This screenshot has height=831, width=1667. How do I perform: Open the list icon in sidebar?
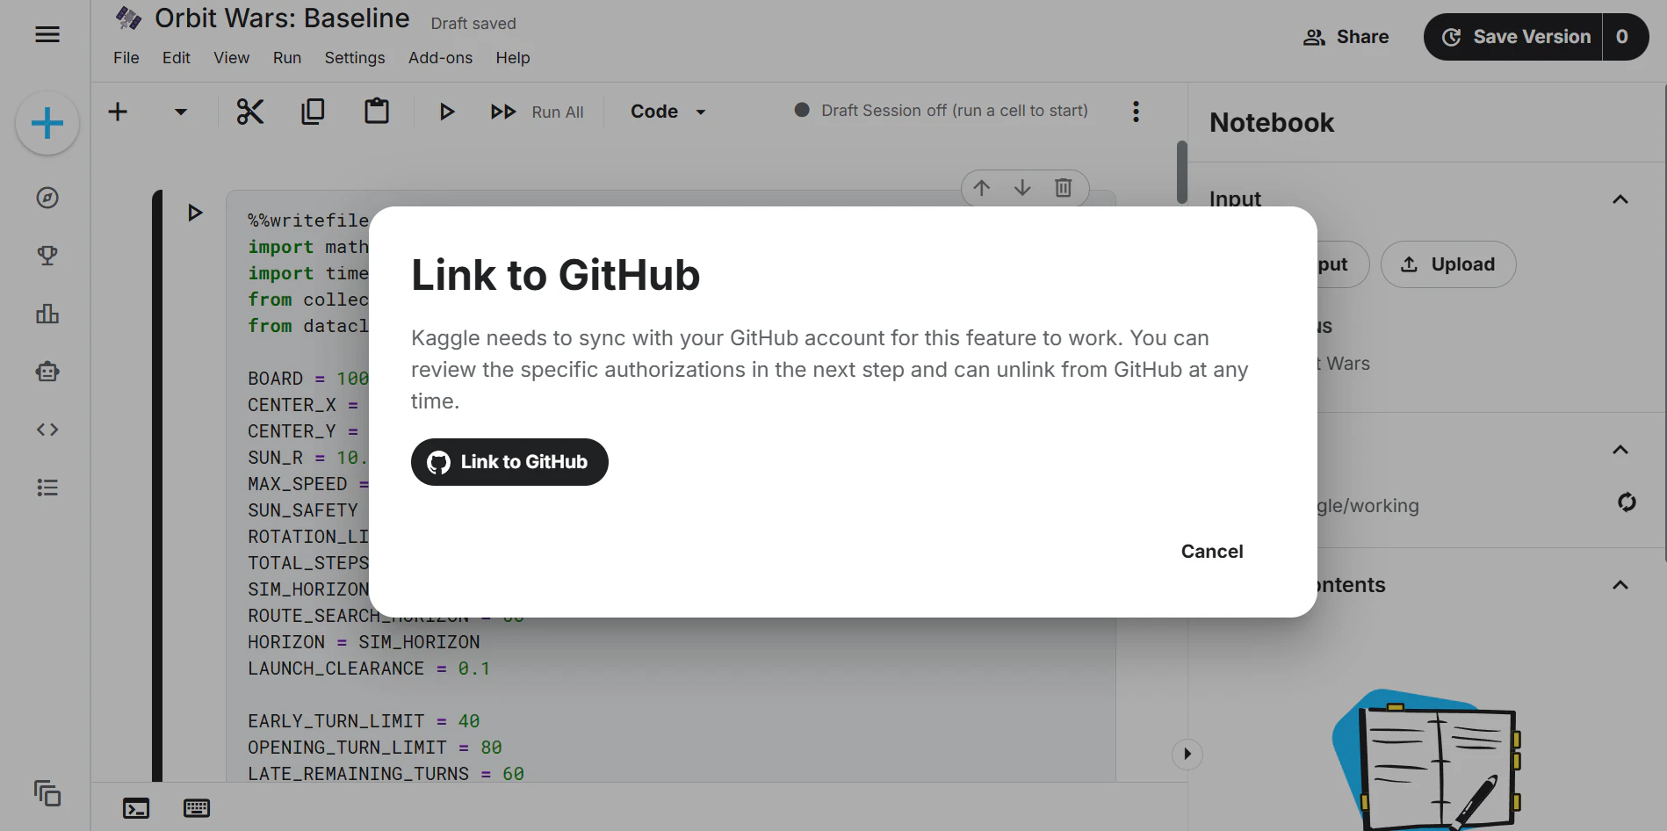coord(47,488)
